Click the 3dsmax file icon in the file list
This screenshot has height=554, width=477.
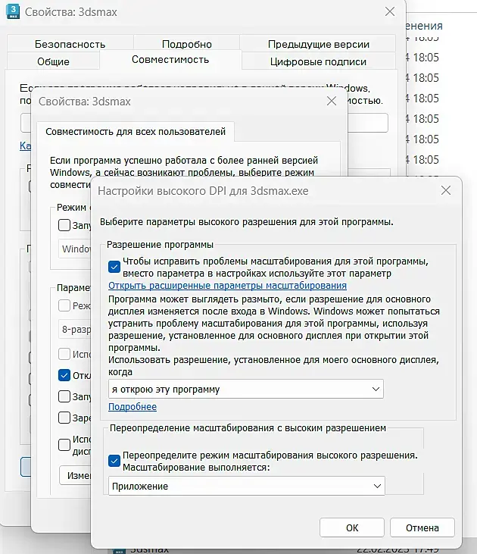116,549
